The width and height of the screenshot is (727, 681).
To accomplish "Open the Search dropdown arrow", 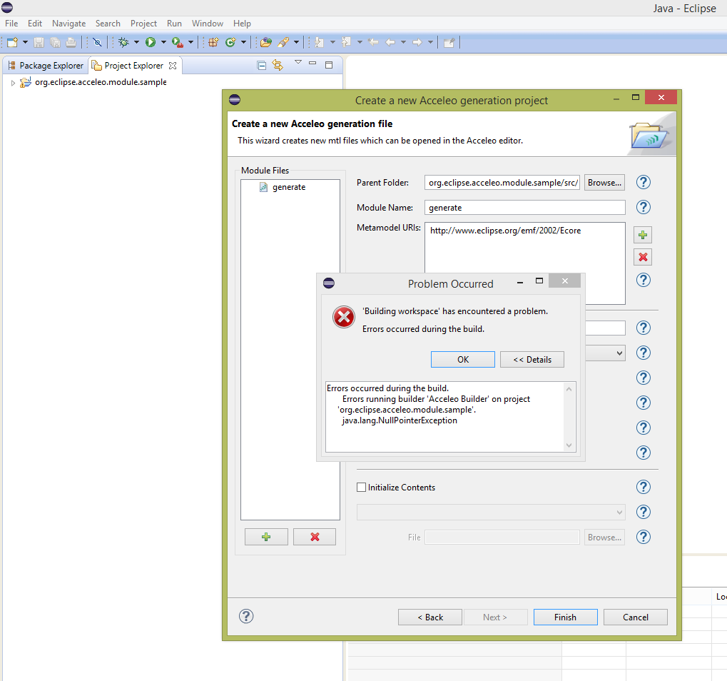I will pyautogui.click(x=296, y=42).
